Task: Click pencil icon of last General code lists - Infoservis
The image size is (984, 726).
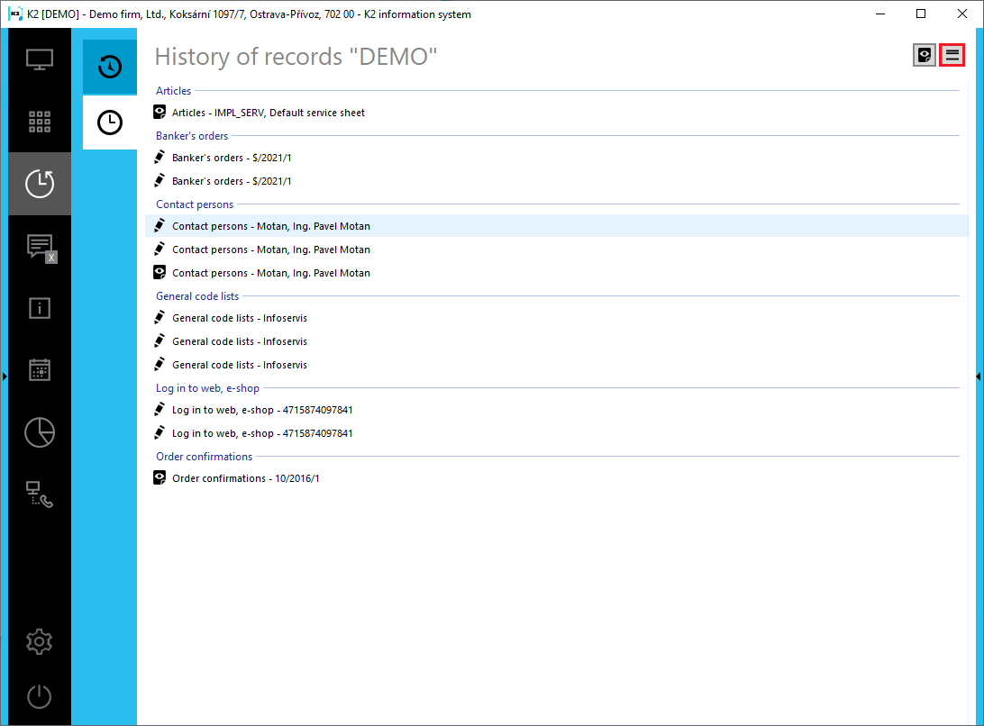Action: [160, 365]
